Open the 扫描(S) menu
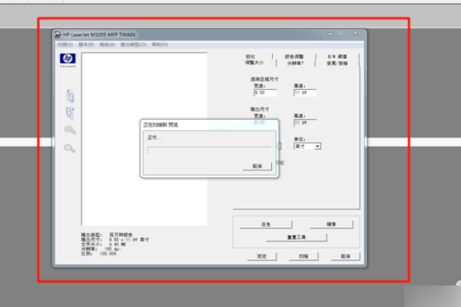This screenshot has height=307, width=461. coord(65,45)
